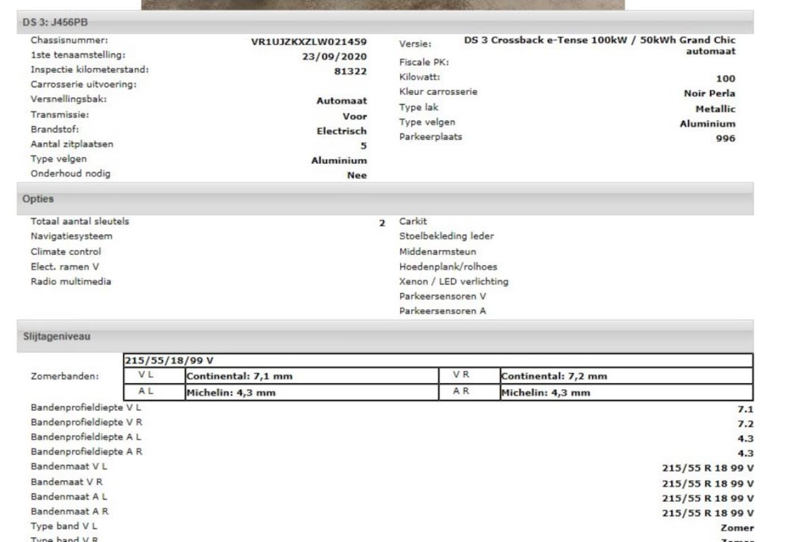Click the Fiscale PK label
Screen dimensions: 793x542
click(424, 62)
